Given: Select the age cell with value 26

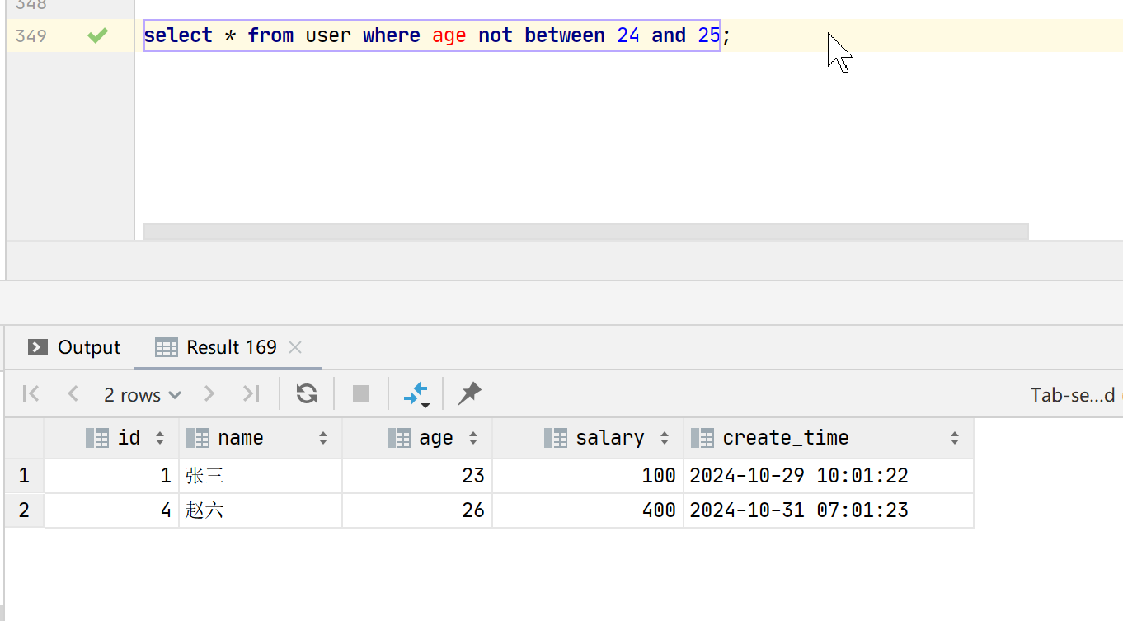Looking at the screenshot, I should [417, 510].
